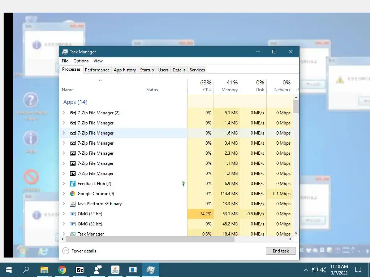Switch to the OMG app taskbar icon
370x277 pixels.
click(133, 270)
